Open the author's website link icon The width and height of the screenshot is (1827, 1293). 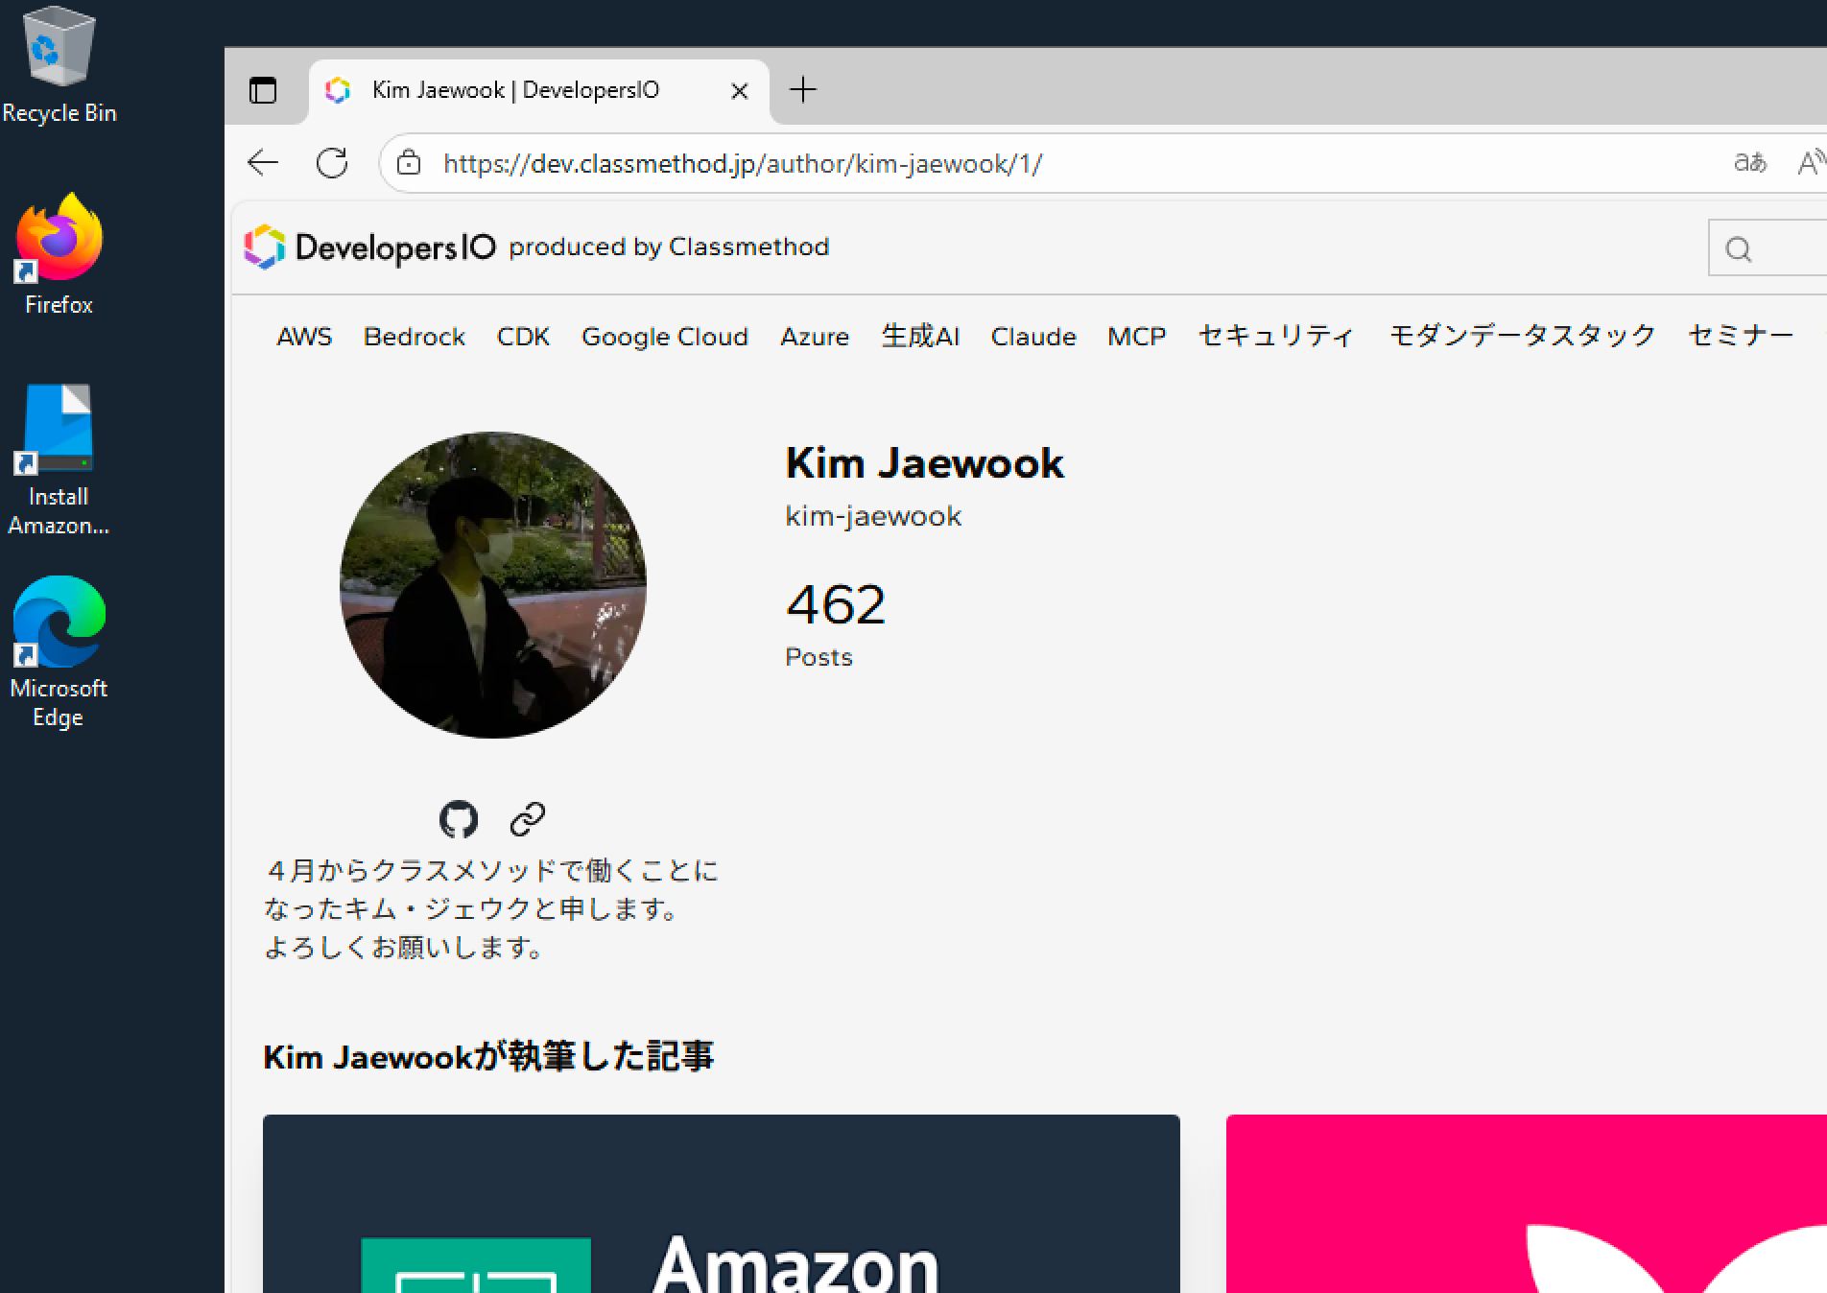coord(528,819)
